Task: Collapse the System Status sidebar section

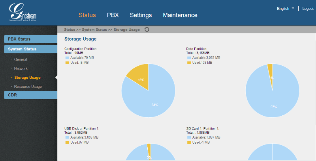Action: click(31, 49)
